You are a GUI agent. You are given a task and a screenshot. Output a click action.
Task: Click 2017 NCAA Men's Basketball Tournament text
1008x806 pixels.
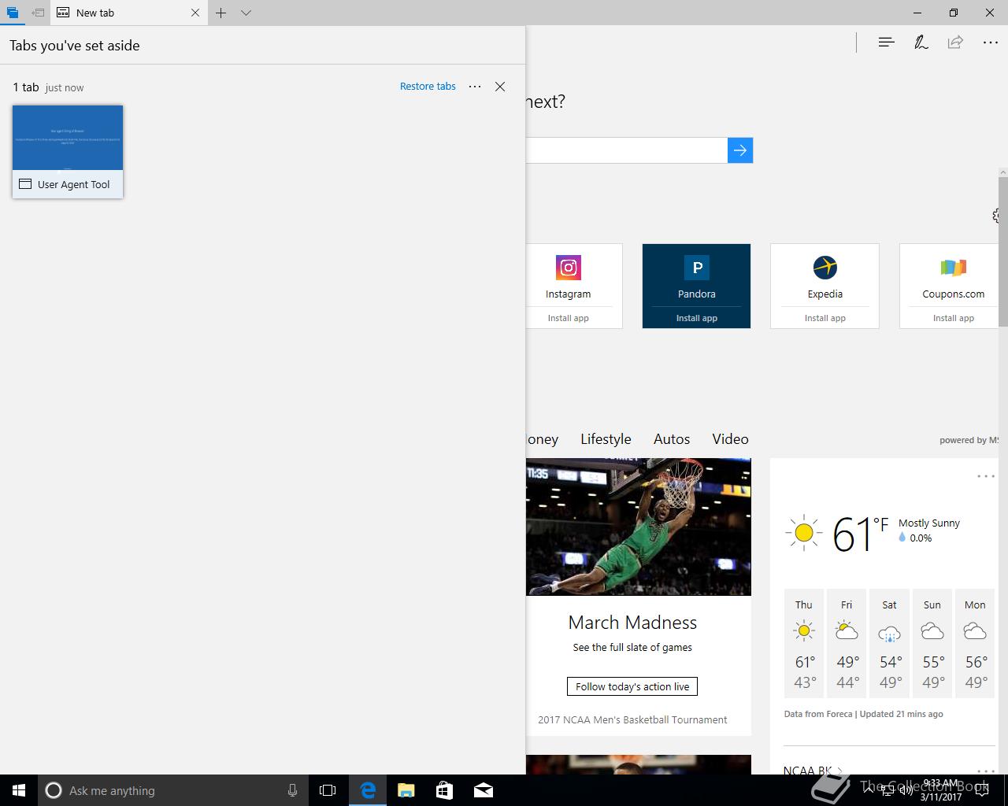coord(632,719)
